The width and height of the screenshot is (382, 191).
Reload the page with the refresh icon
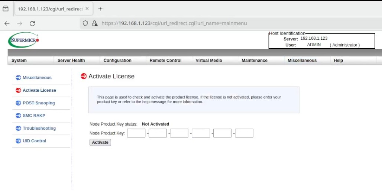click(x=32, y=23)
